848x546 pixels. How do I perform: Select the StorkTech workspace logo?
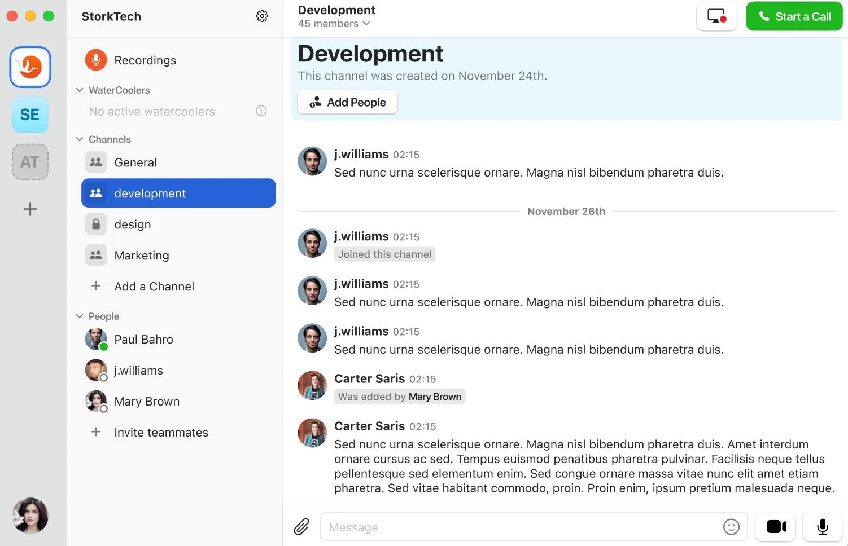click(30, 67)
